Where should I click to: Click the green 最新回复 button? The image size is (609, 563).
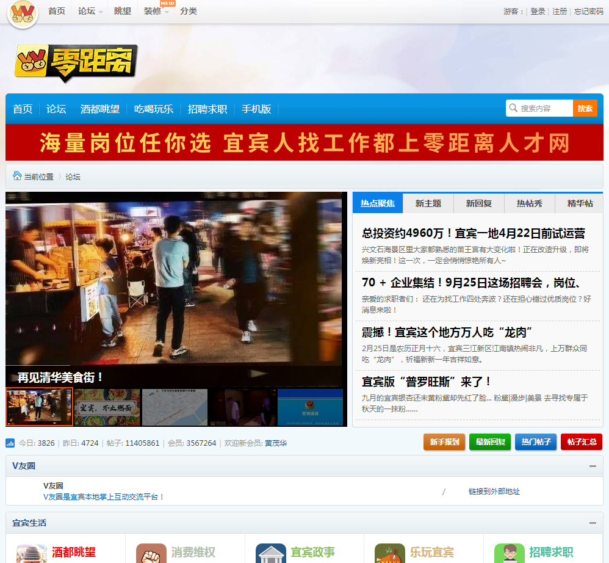(x=489, y=441)
